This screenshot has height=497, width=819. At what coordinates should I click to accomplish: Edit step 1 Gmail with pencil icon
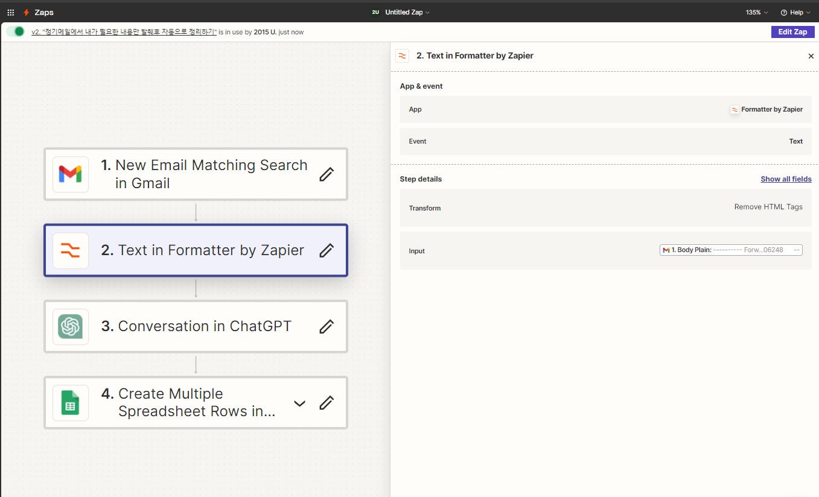(x=327, y=174)
